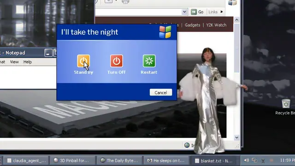The width and height of the screenshot is (295, 166).
Task: Click the Notepad text area
Action: (28, 77)
